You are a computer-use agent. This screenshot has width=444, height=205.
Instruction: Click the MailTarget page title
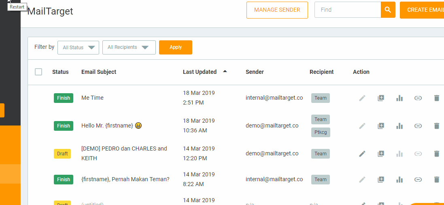[51, 11]
